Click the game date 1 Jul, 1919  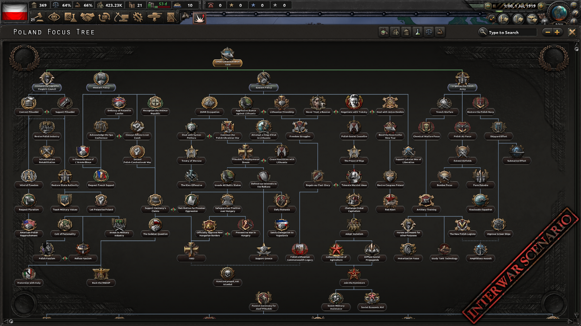point(524,6)
